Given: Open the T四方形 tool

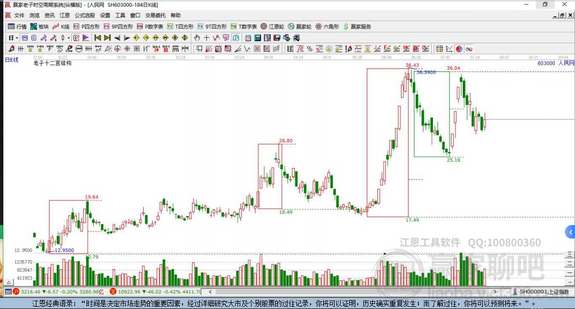Looking at the screenshot, I should click(180, 26).
